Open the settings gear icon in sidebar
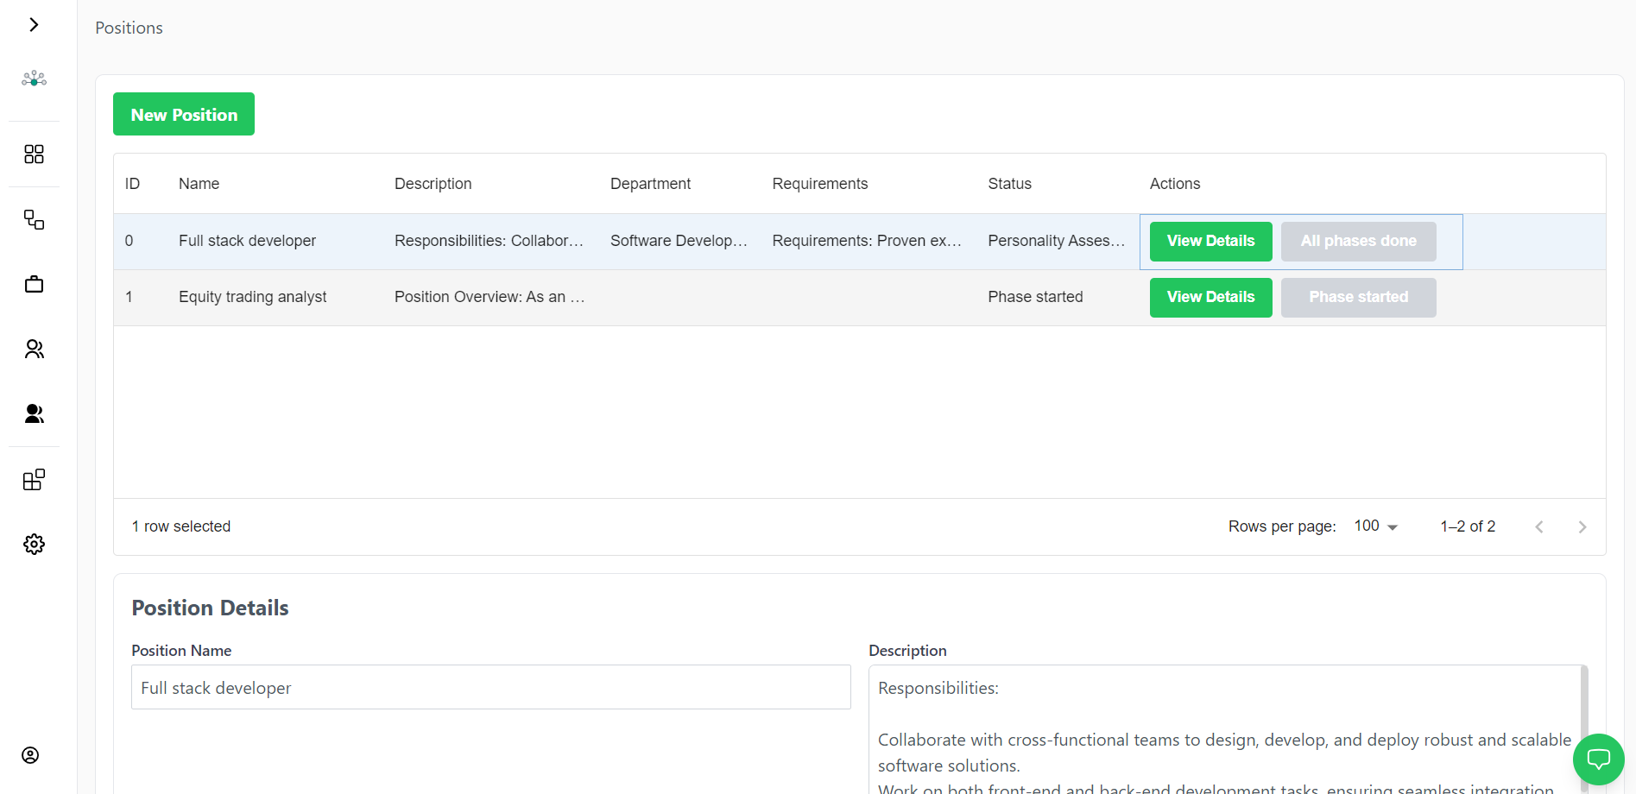The image size is (1636, 794). [x=34, y=545]
